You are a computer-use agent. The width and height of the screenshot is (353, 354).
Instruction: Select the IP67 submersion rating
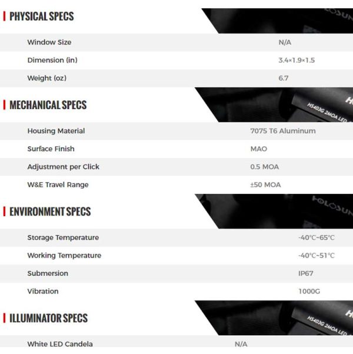pos(305,273)
